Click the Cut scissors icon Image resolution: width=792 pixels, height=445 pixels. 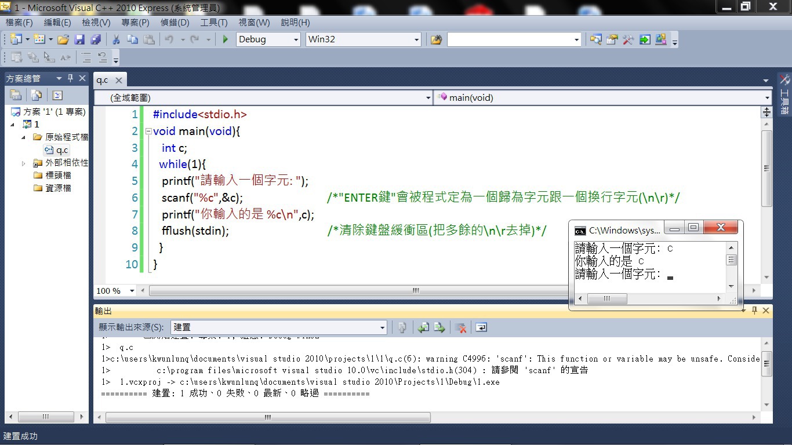[x=116, y=39]
